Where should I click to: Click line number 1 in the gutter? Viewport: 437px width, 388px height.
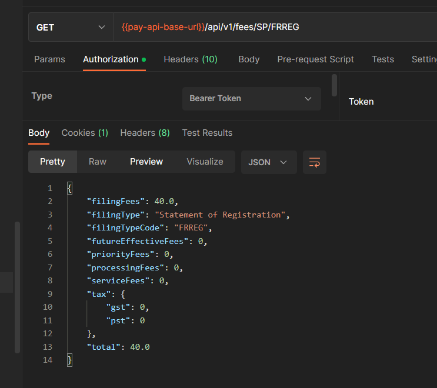click(x=50, y=188)
